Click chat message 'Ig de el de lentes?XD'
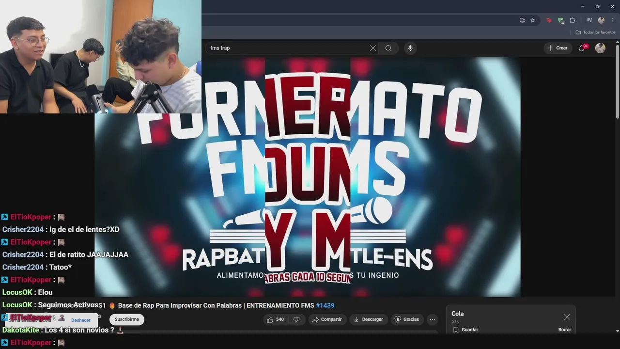 (84, 229)
